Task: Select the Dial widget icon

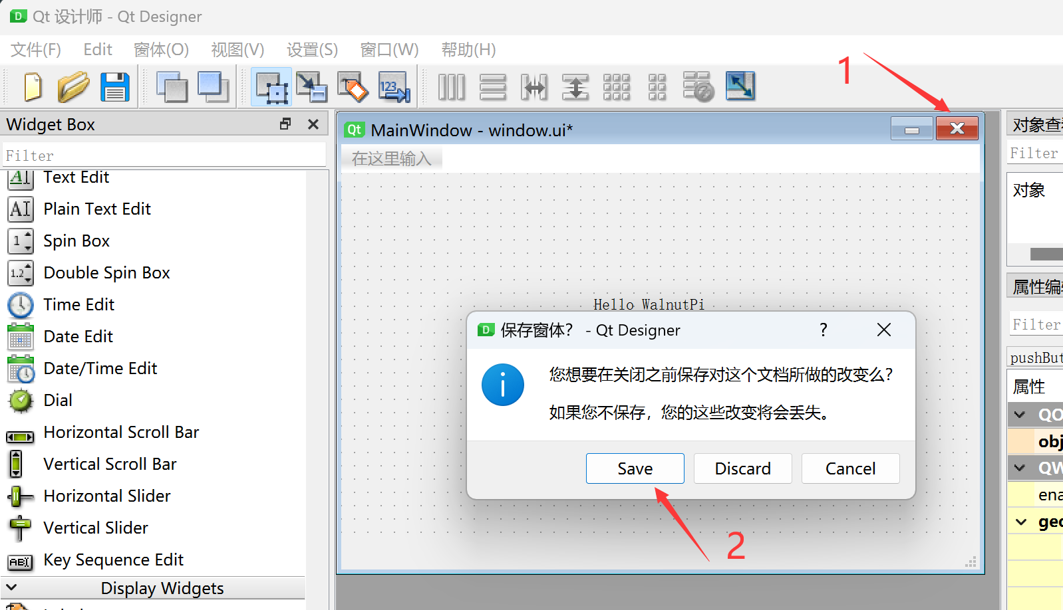Action: coord(21,401)
